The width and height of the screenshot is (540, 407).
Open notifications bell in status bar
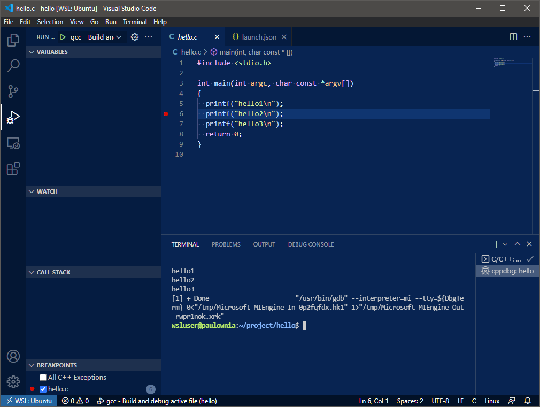[x=528, y=401]
